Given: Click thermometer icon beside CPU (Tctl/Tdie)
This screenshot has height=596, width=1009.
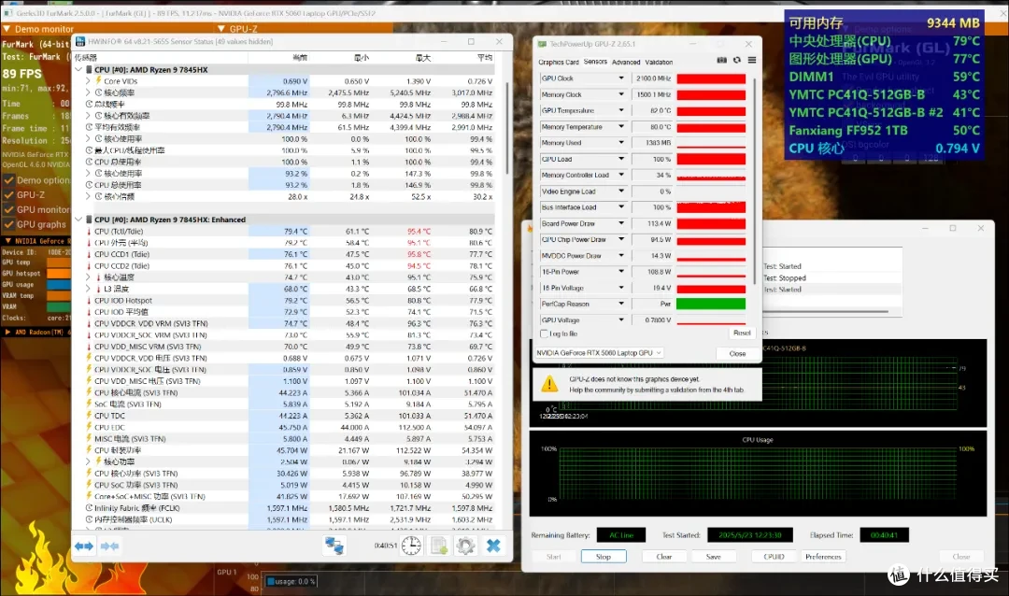Looking at the screenshot, I should [x=89, y=231].
